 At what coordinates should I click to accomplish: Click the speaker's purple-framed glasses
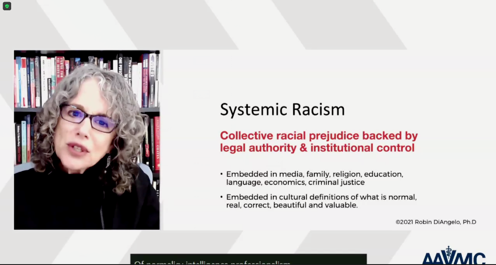point(89,118)
